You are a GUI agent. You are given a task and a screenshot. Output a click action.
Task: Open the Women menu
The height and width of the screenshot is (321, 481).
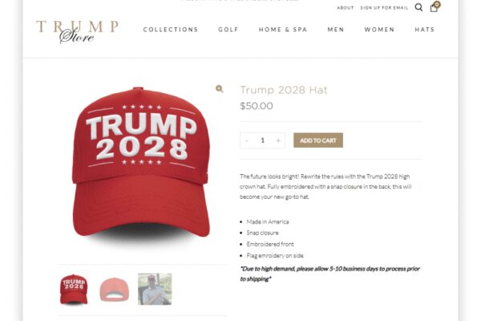(x=379, y=30)
